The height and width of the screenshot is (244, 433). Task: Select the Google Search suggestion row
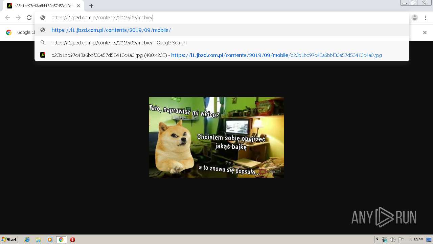pos(222,43)
